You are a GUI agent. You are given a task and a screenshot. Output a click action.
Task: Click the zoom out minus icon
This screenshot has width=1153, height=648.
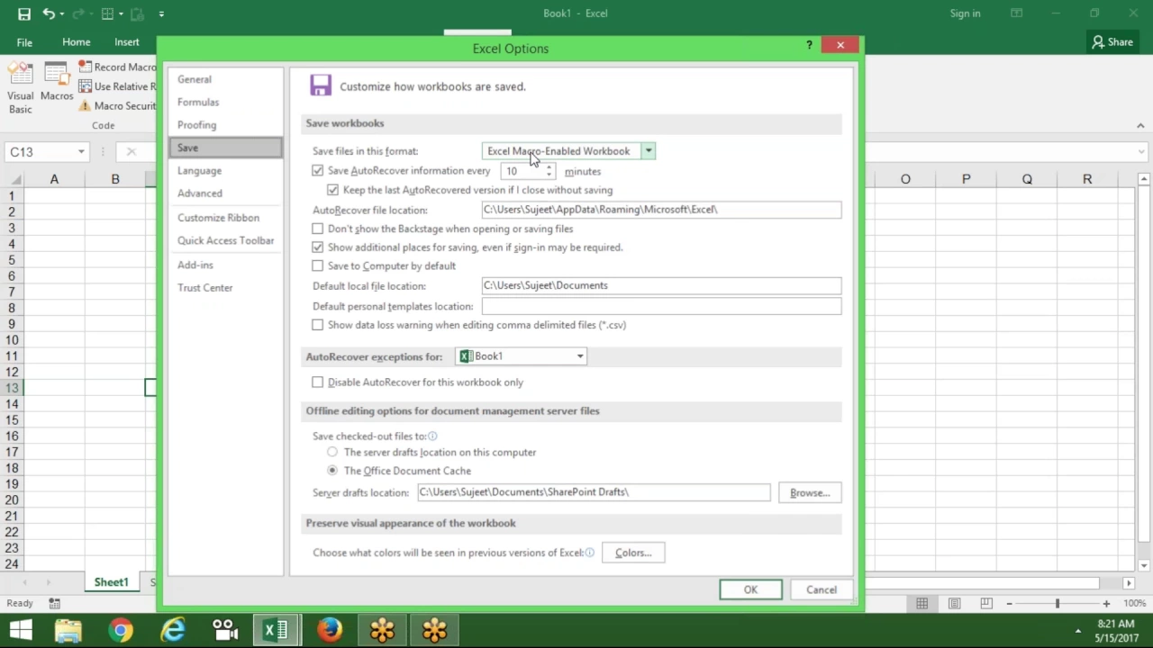pyautogui.click(x=1009, y=604)
